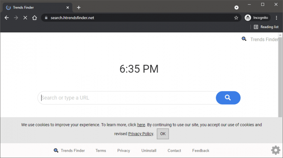Click the 'Search or type a URL' field
Viewport: 283px width, 158px height.
tap(126, 98)
